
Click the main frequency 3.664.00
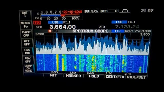pyautogui.click(x=63, y=27)
